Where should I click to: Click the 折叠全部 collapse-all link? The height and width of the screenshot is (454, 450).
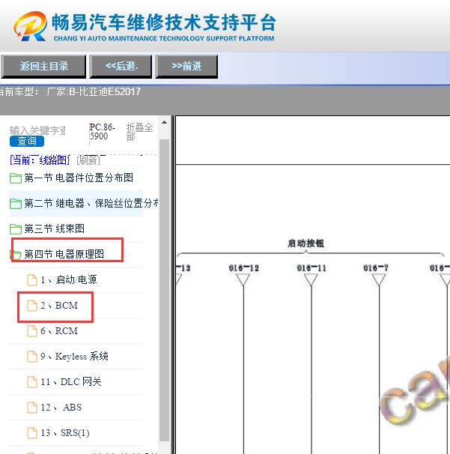[139, 132]
